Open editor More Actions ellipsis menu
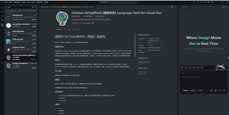The height and width of the screenshot is (115, 229). point(175,7)
